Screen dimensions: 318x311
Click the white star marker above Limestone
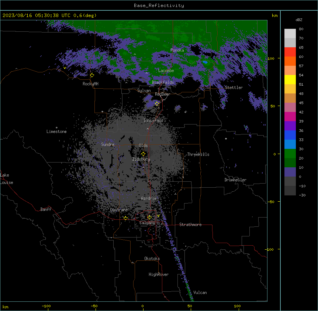point(56,128)
